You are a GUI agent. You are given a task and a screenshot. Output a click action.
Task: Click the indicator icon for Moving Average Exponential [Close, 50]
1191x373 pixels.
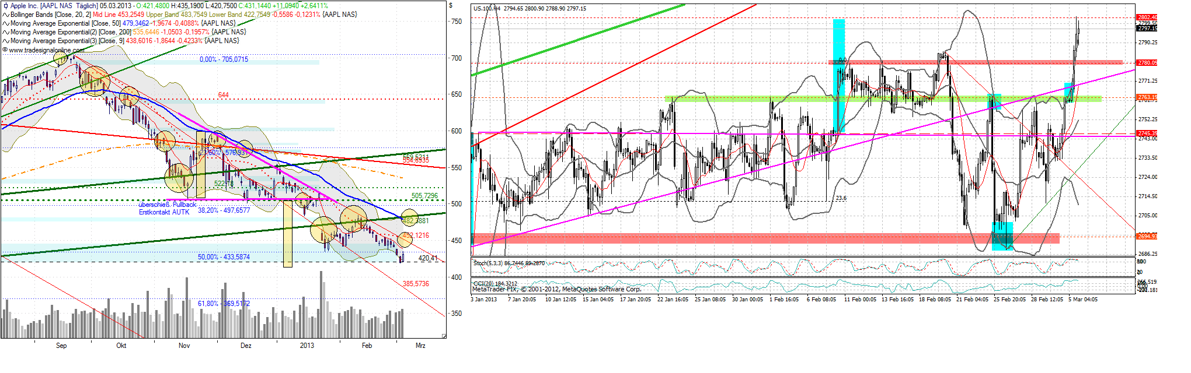6,23
